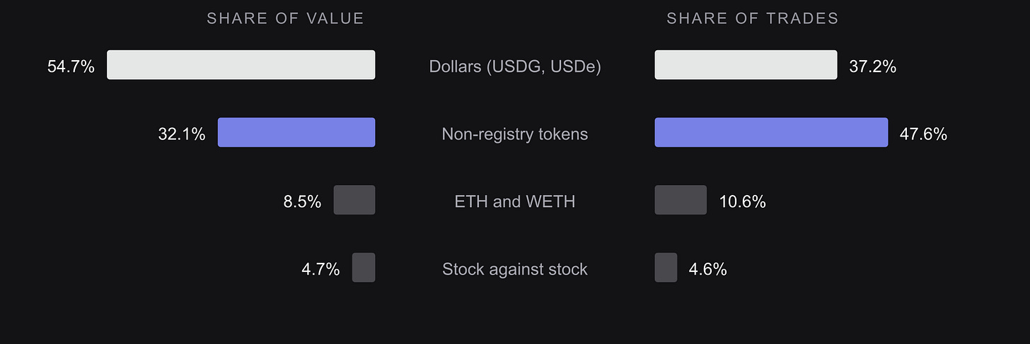Select the ETH and WETH label
The width and height of the screenshot is (1030, 344).
[515, 202]
